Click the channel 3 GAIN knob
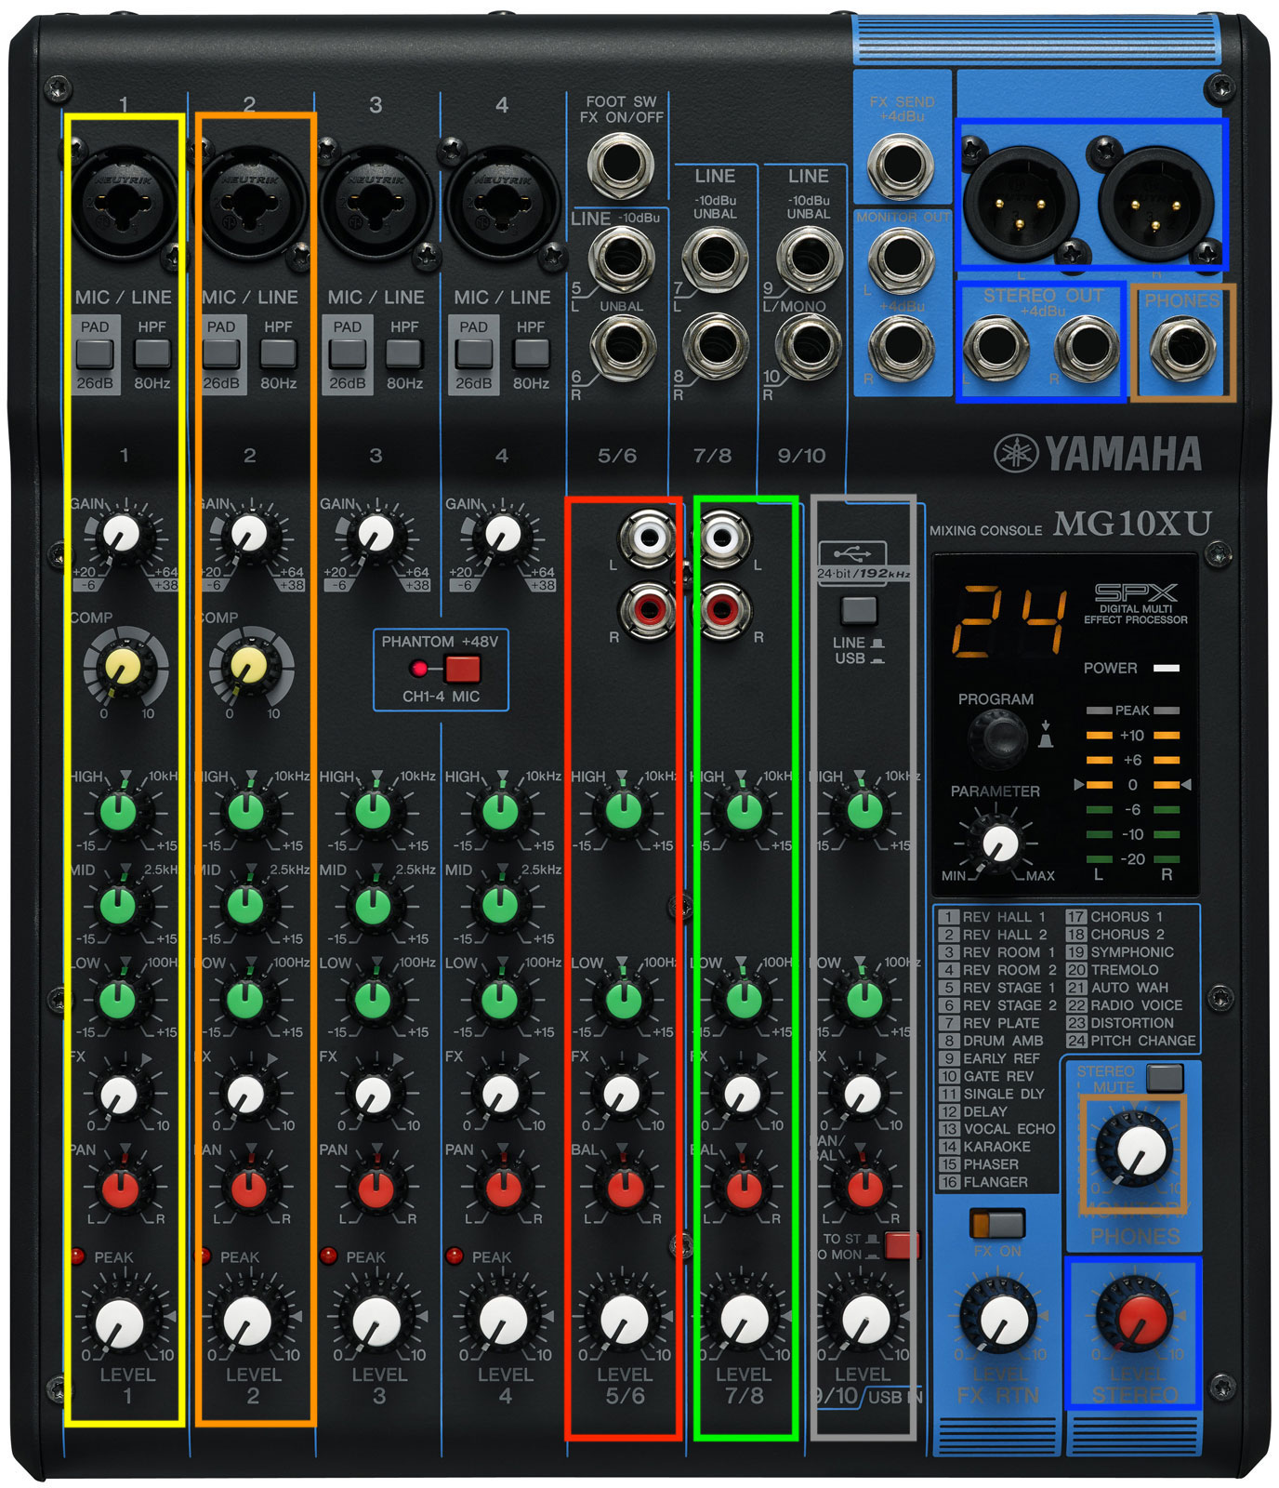1279x1488 pixels. coord(376,535)
